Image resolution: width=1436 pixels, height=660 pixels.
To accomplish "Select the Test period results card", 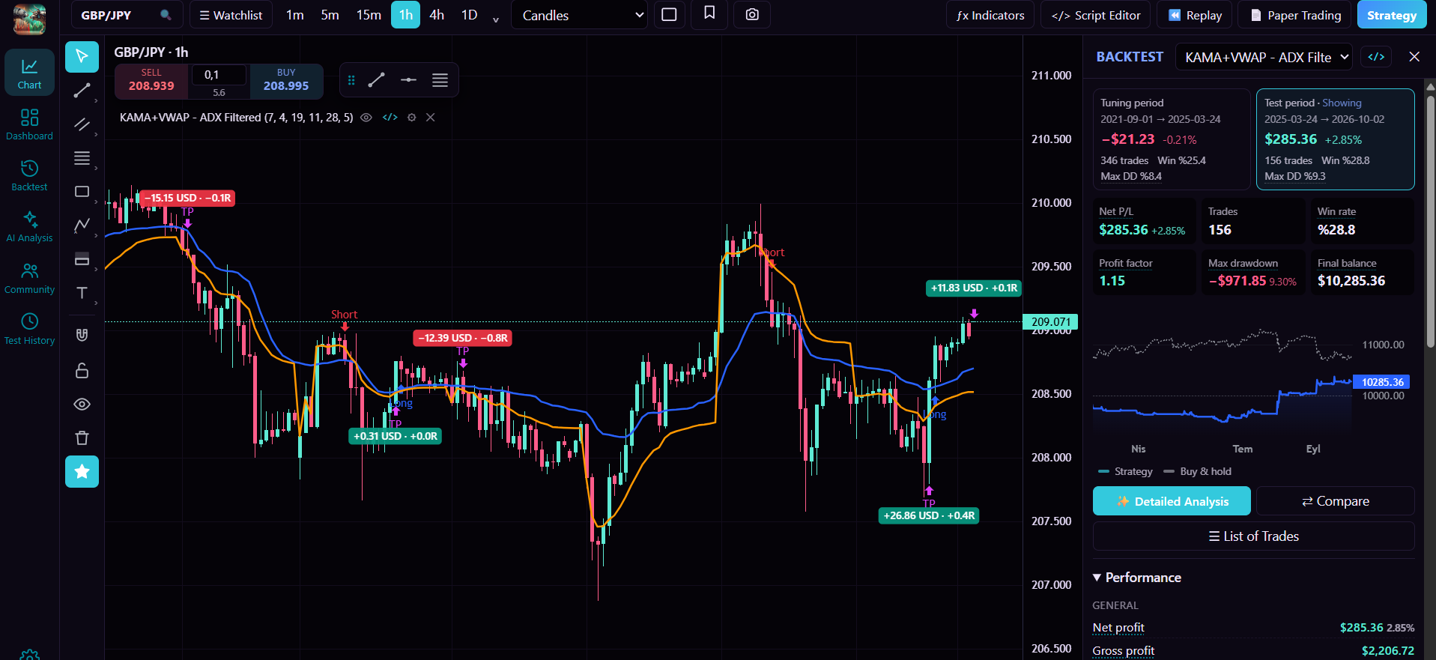I will [1335, 139].
